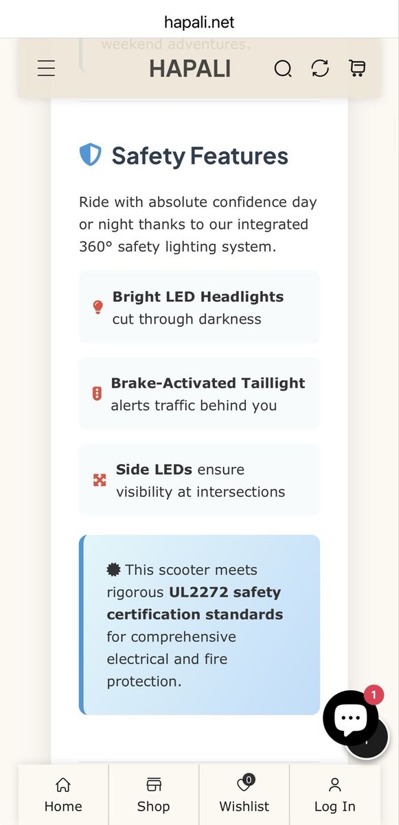Tap the HAPALI logo
Viewport: 399px width, 825px height.
pyautogui.click(x=190, y=69)
